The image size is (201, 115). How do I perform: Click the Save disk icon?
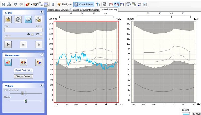3,4
